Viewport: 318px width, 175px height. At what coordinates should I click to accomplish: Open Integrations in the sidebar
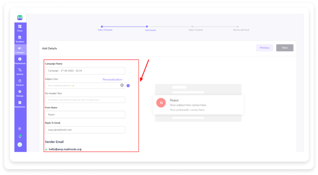[x=20, y=104]
